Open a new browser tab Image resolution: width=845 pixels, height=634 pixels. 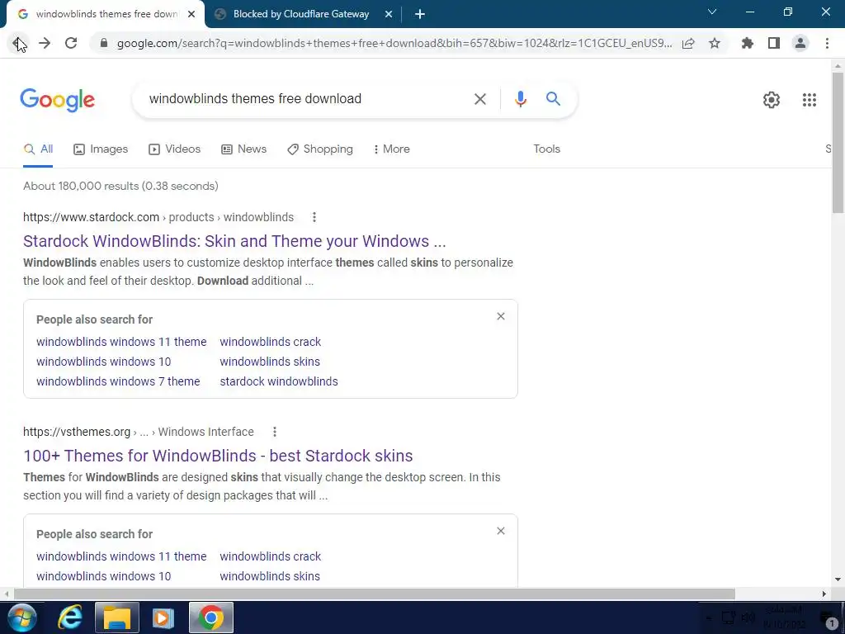point(420,15)
